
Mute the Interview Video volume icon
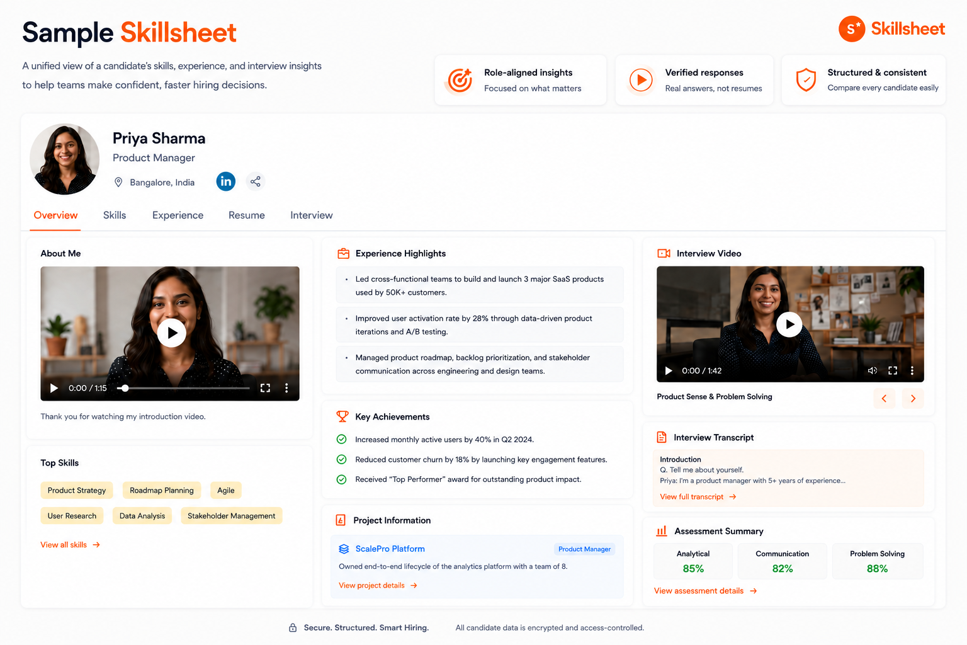[873, 370]
